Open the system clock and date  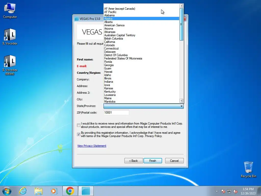248,191
